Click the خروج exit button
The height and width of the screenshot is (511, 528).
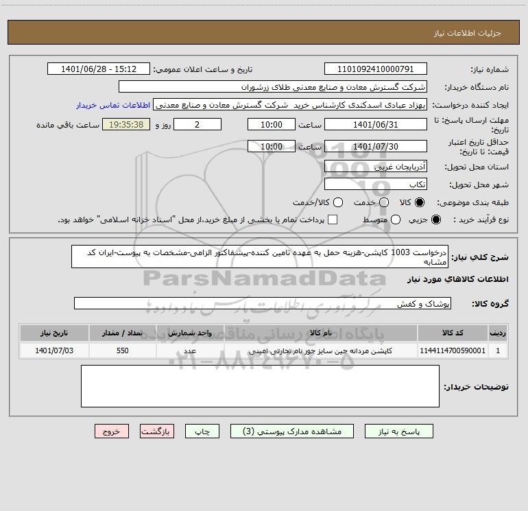pyautogui.click(x=112, y=431)
